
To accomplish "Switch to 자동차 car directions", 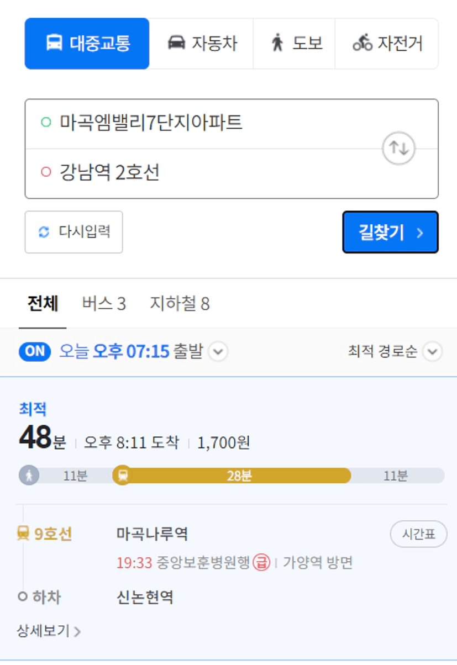I will (x=202, y=44).
